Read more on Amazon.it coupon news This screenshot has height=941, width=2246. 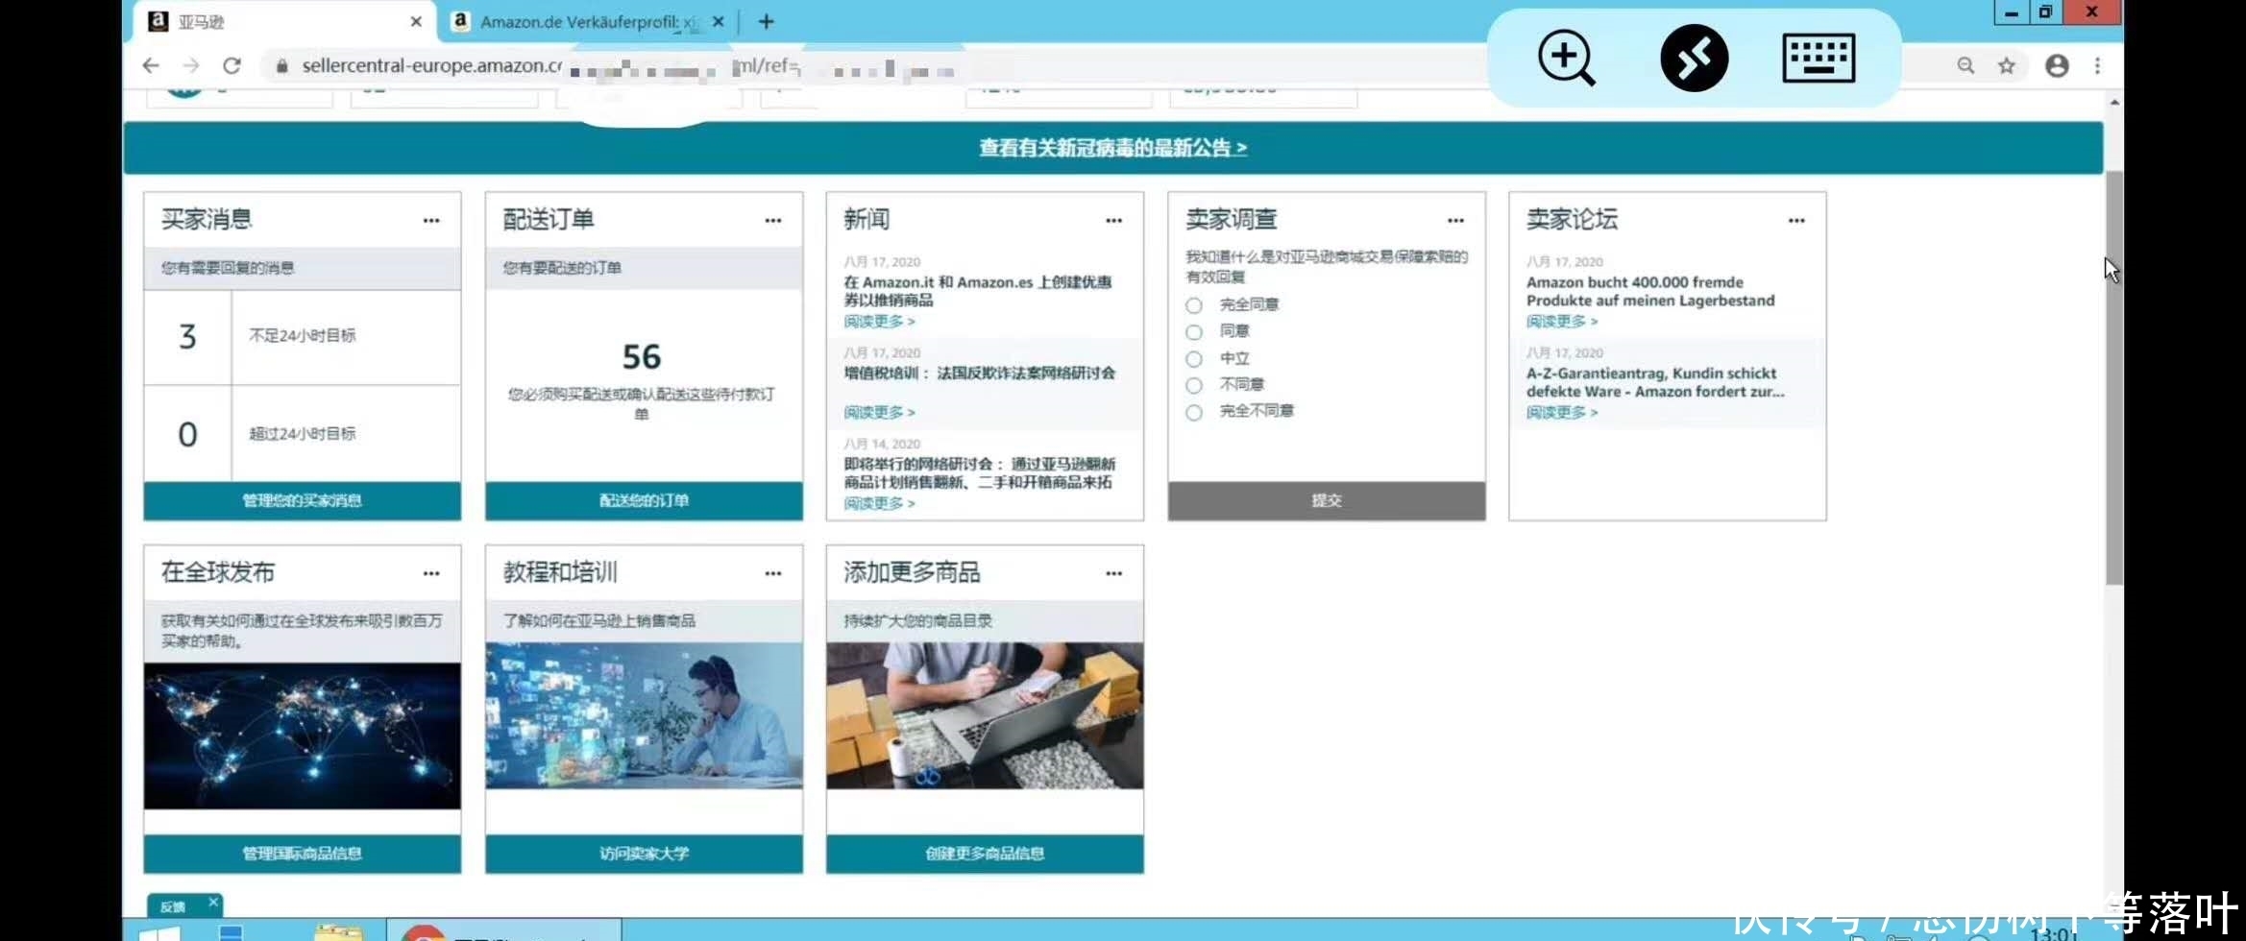[879, 321]
